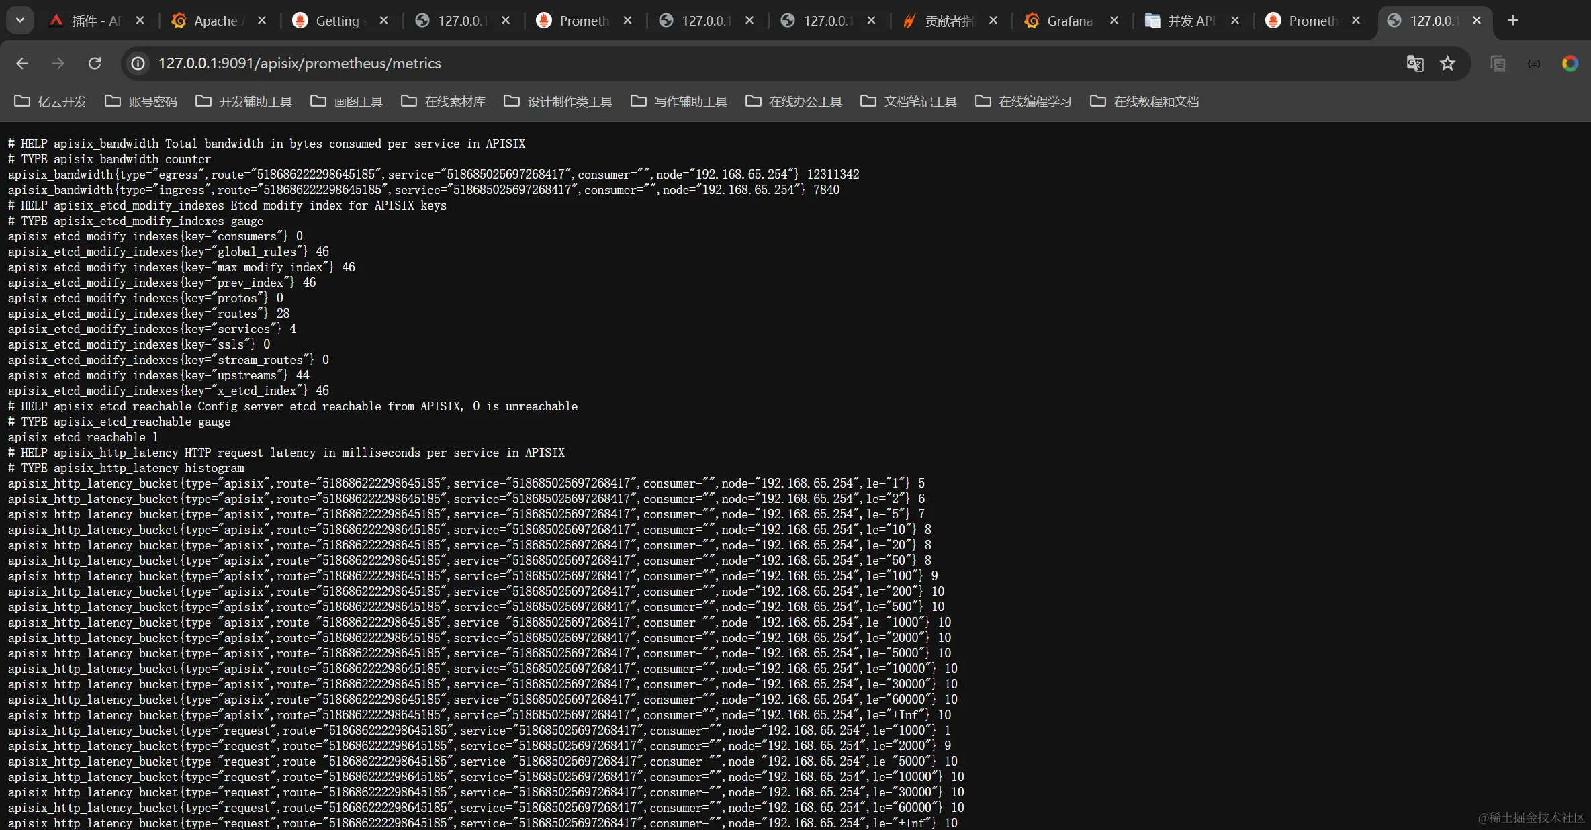Bookmark this page with the star
The image size is (1591, 830).
coord(1448,63)
